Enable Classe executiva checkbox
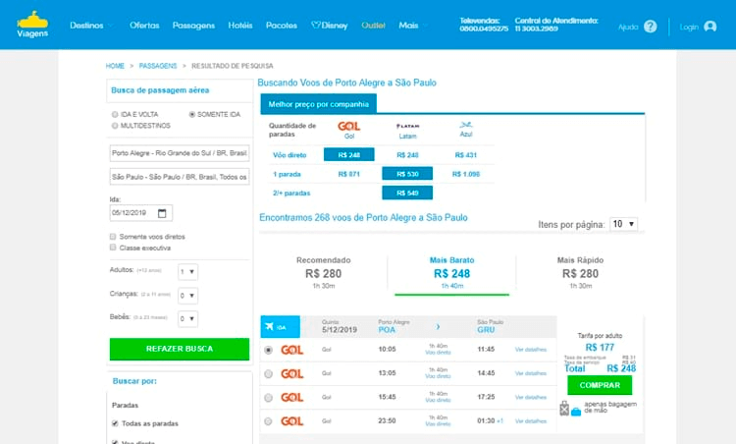736x444 pixels. pyautogui.click(x=113, y=248)
